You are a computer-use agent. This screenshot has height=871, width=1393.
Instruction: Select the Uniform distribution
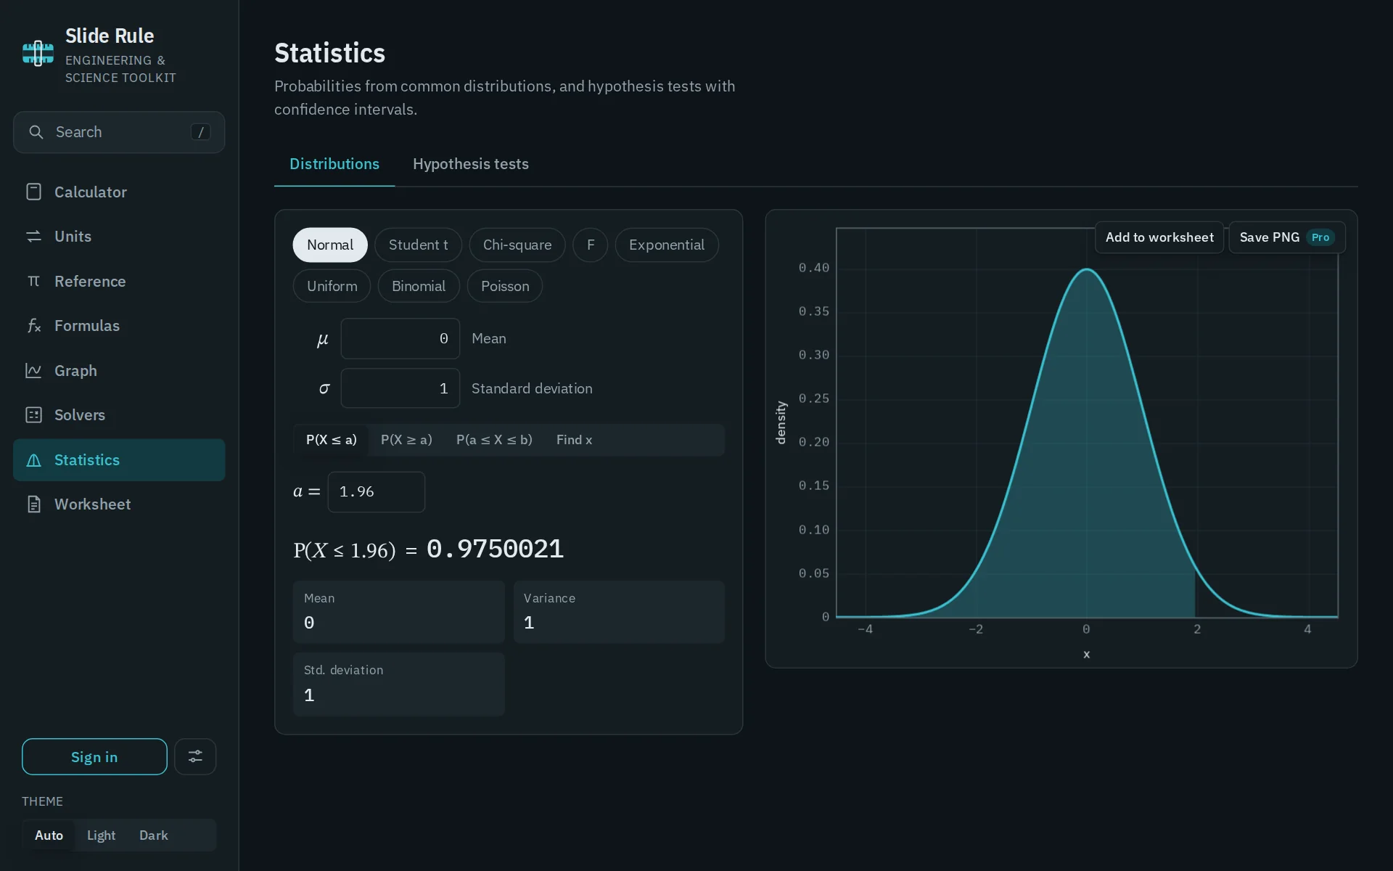point(332,286)
